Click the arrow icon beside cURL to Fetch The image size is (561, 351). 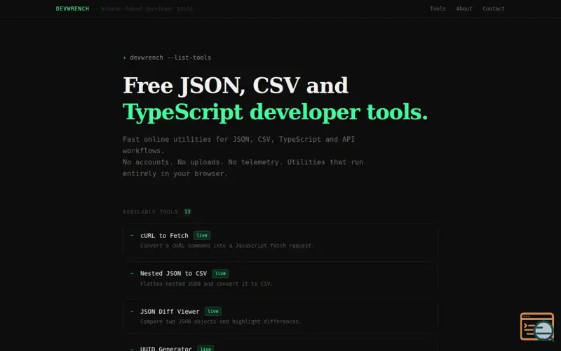pyautogui.click(x=131, y=236)
